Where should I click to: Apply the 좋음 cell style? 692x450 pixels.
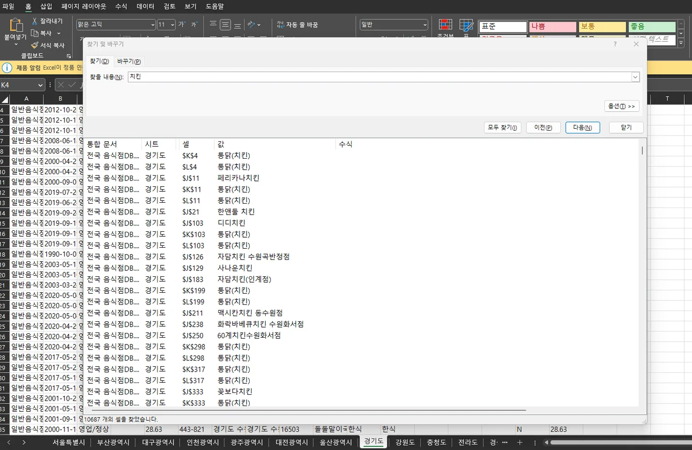[x=652, y=27]
